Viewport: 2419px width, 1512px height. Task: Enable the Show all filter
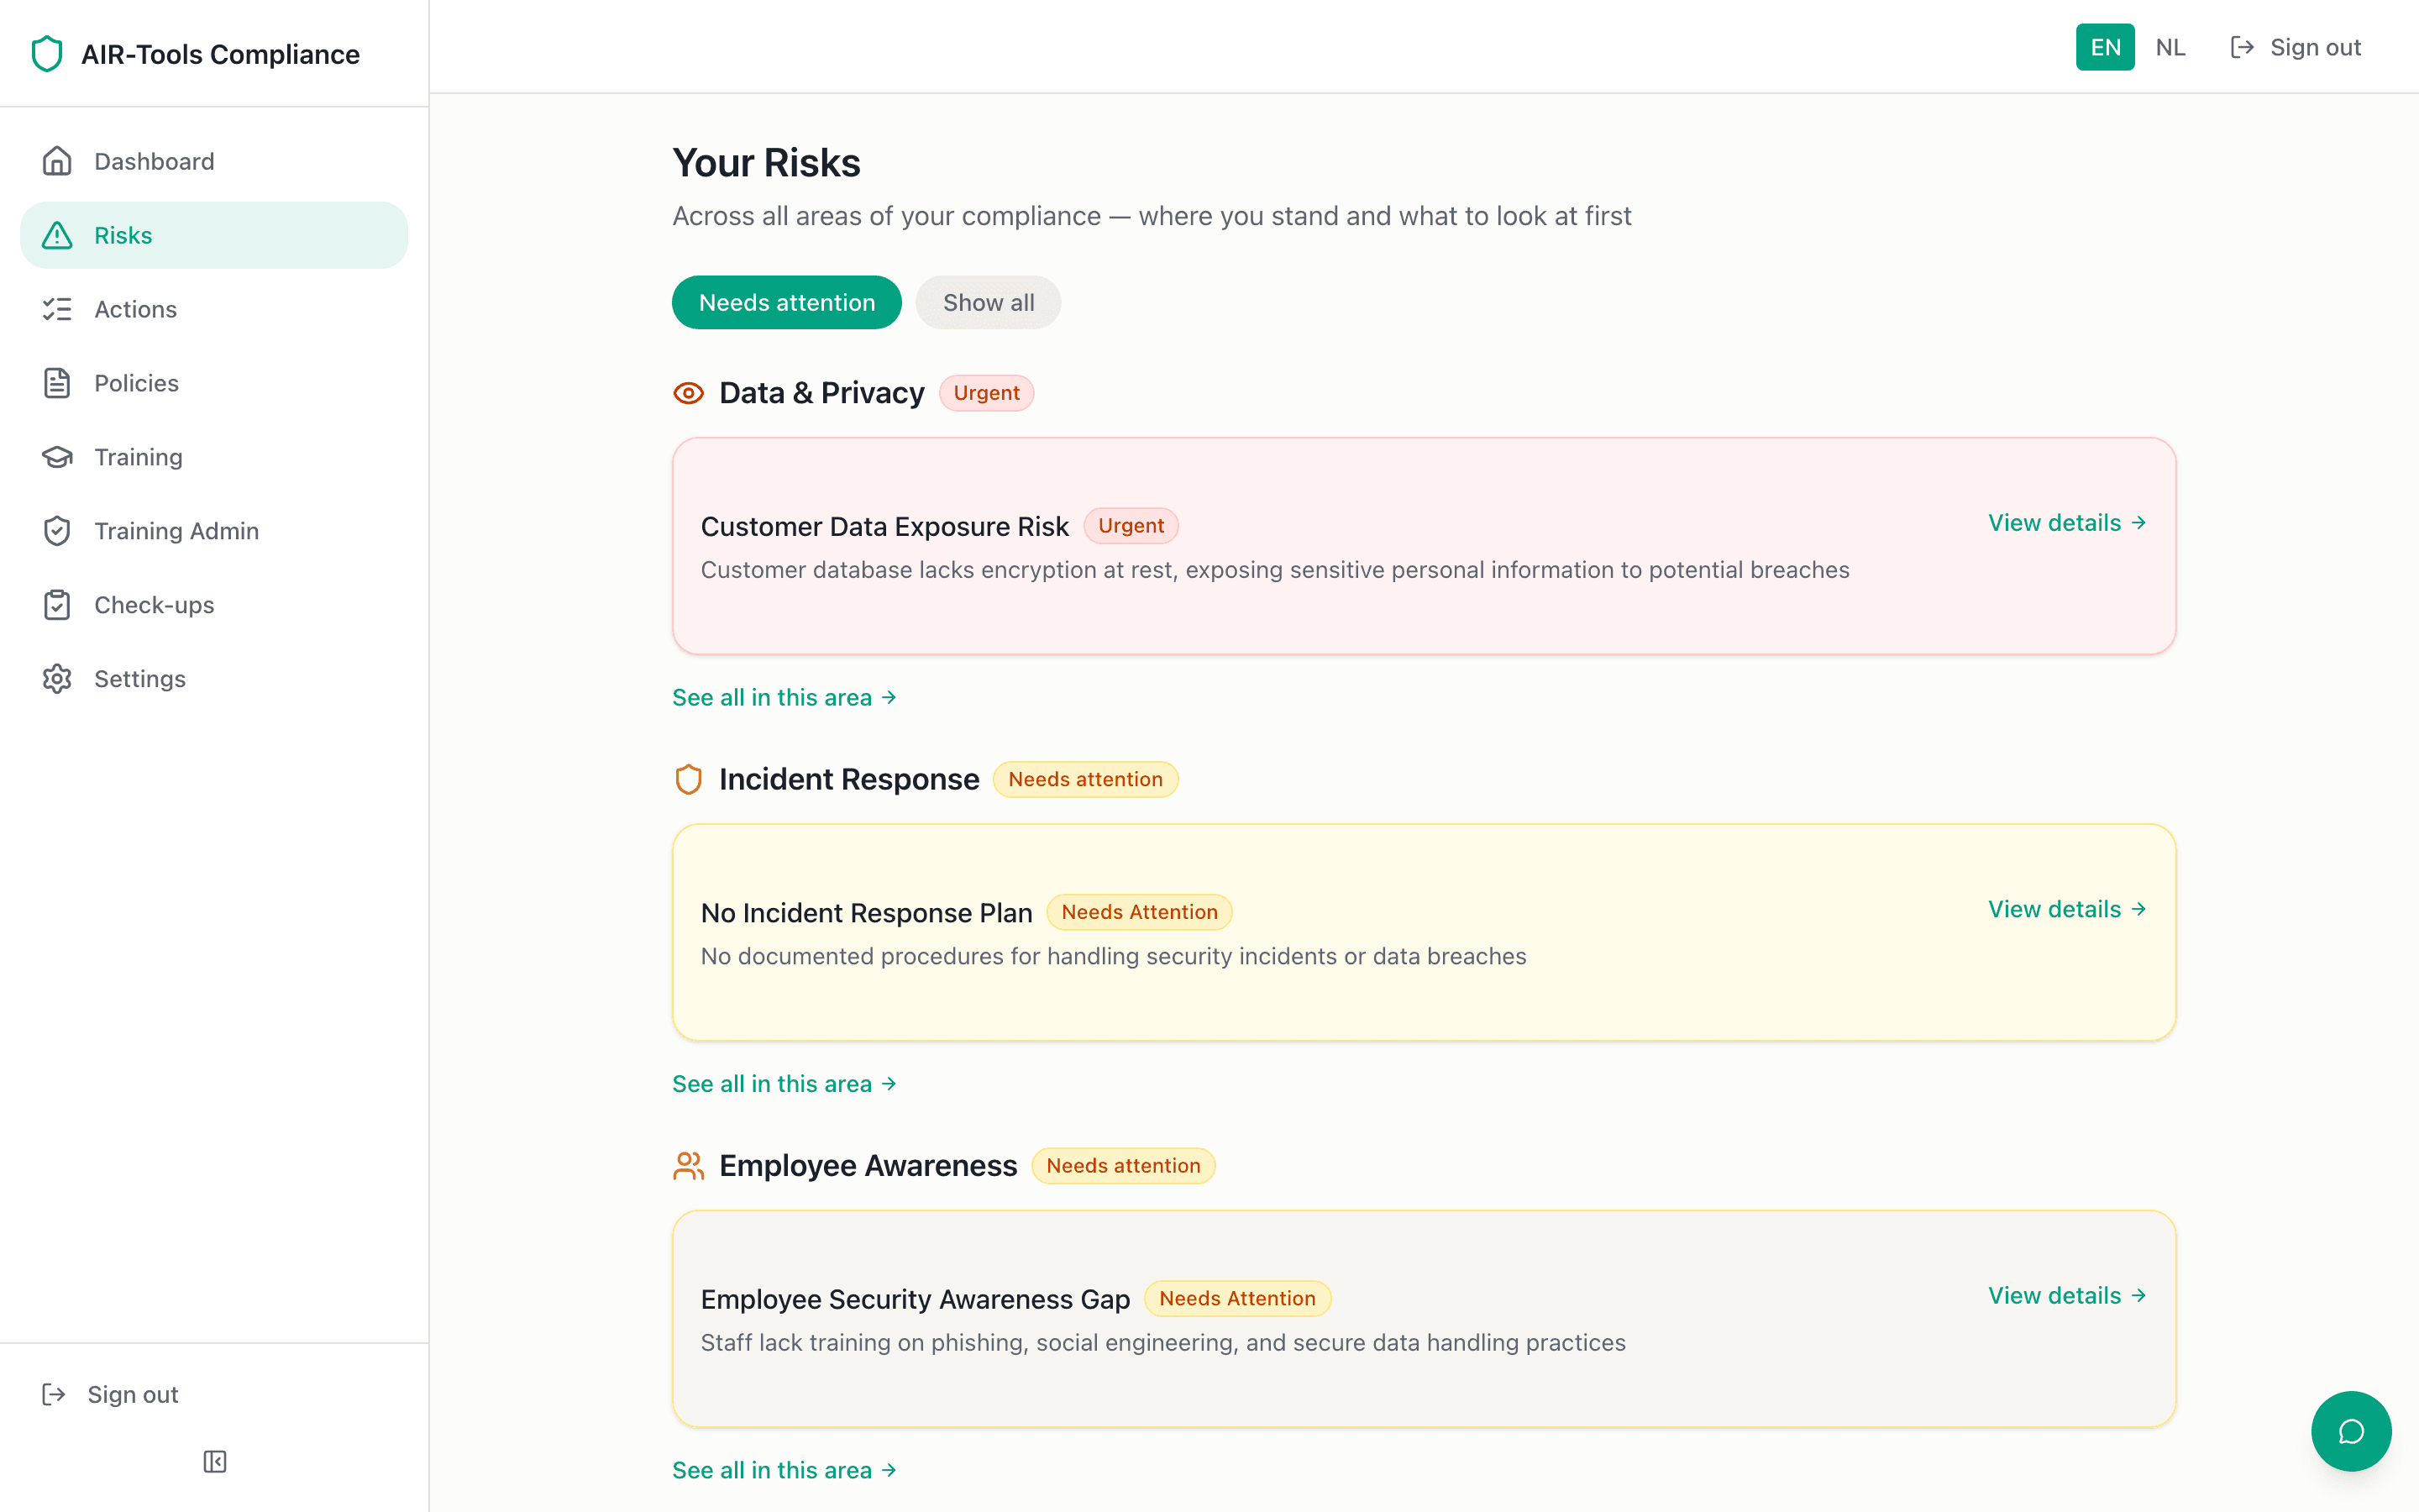click(x=988, y=302)
